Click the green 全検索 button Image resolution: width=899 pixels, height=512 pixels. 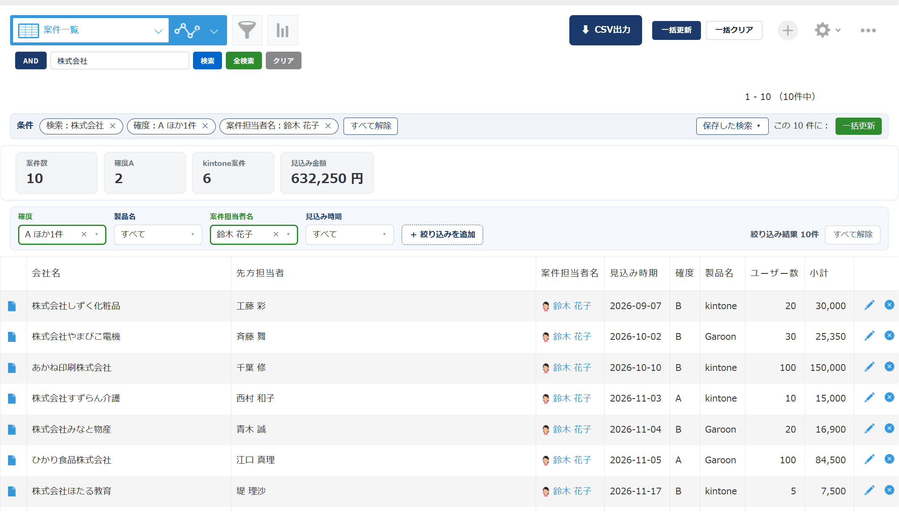[243, 61]
